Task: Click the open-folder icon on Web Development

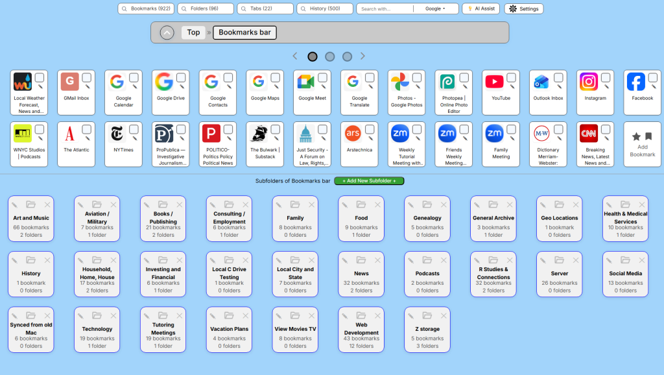Action: 361,315
